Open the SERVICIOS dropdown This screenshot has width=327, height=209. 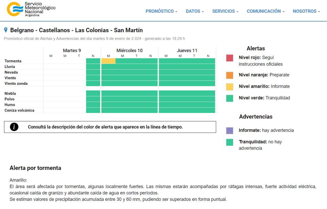[x=225, y=11]
